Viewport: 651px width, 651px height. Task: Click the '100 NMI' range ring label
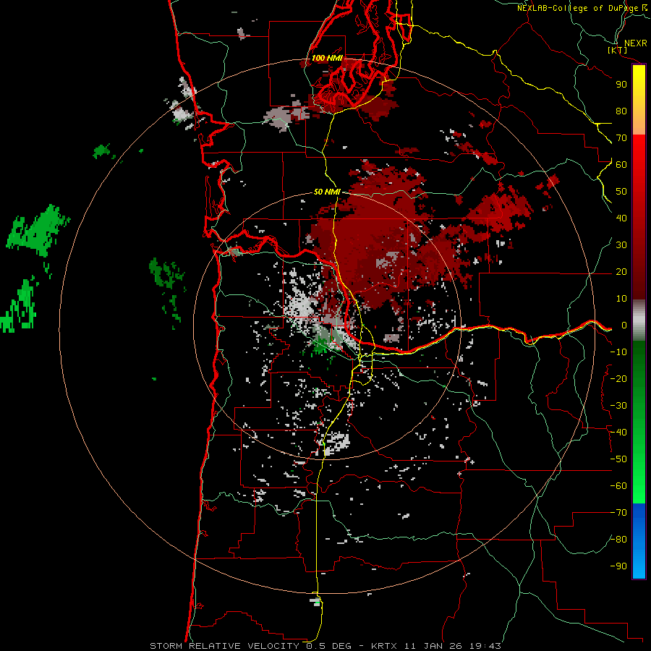click(327, 58)
